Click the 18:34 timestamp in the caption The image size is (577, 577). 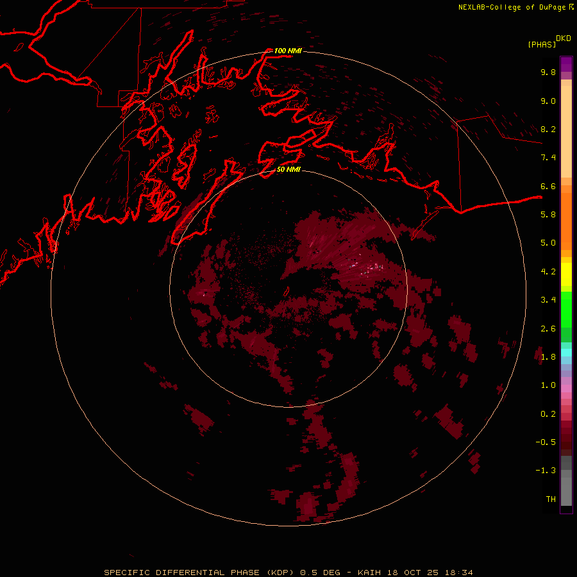click(458, 573)
